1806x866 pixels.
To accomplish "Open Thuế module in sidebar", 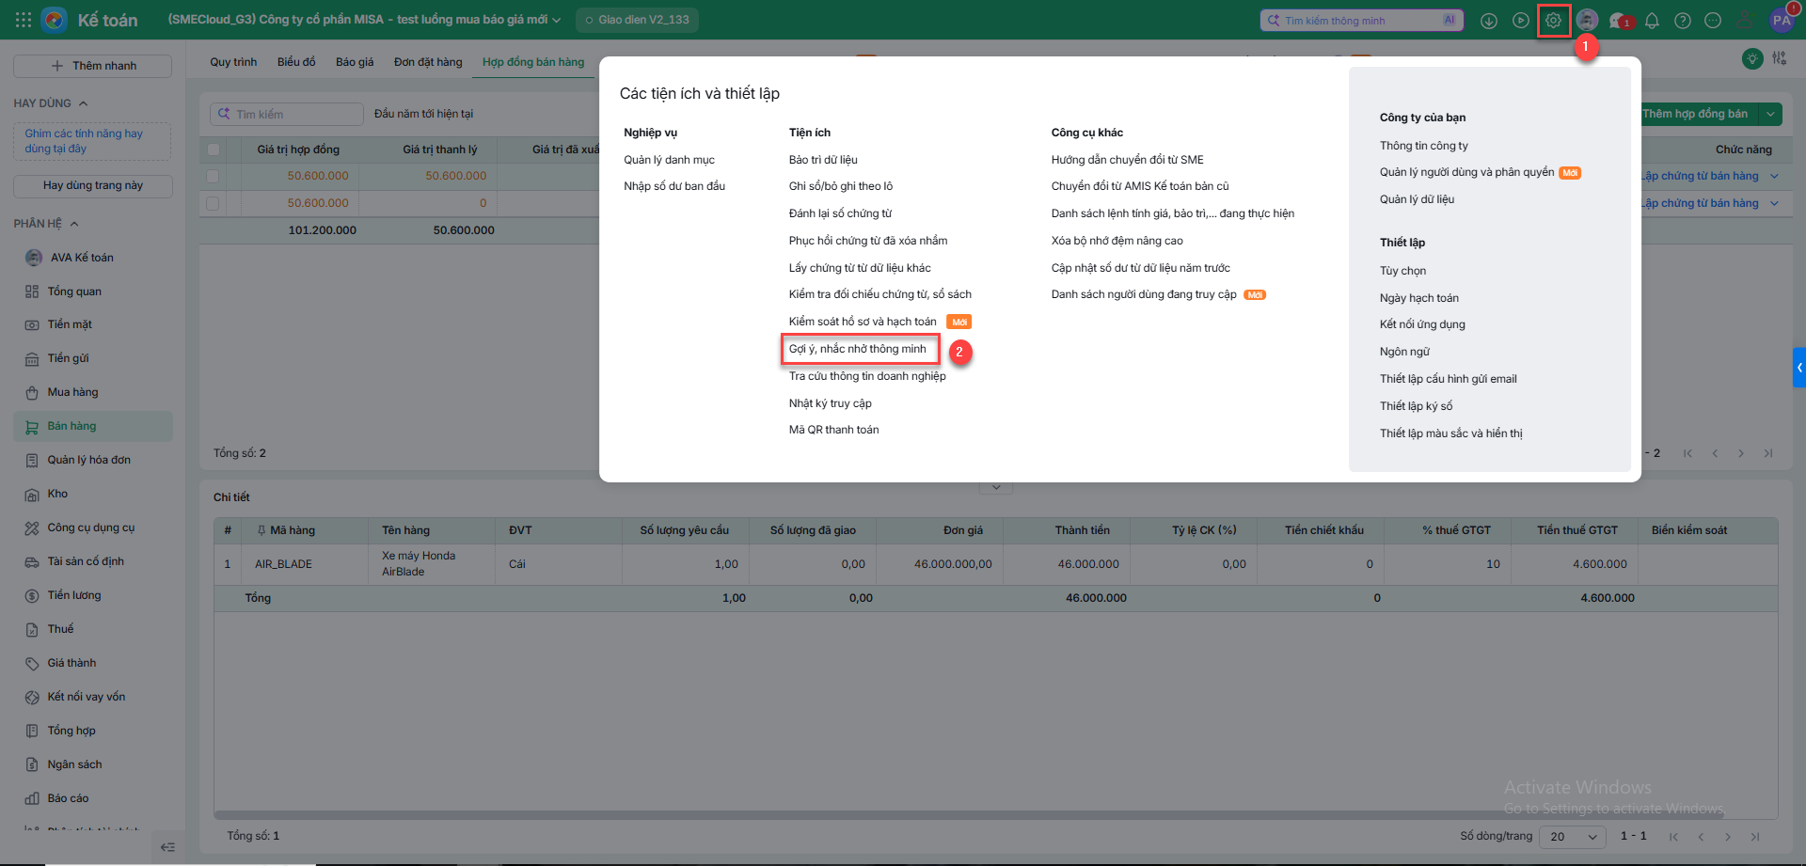I will (92, 629).
